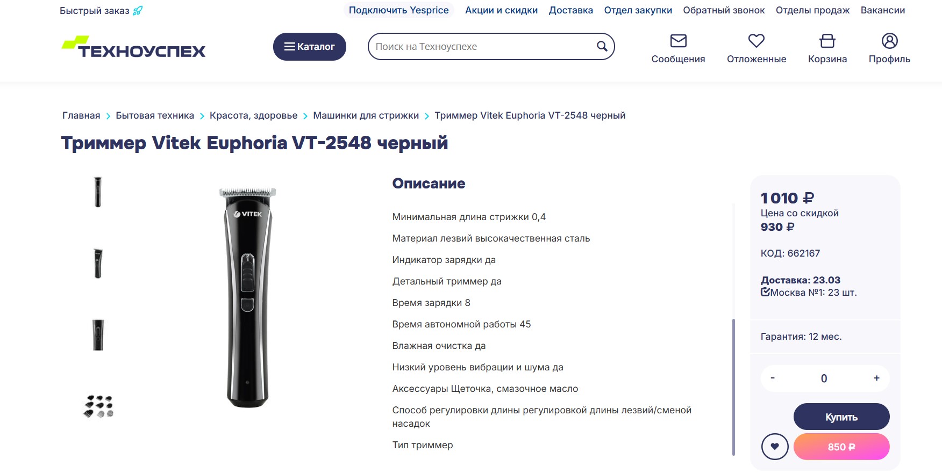Add product to favorites via heart button
942x474 pixels.
[x=775, y=447]
